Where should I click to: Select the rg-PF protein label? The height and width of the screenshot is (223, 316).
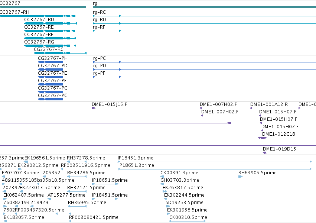(99, 73)
